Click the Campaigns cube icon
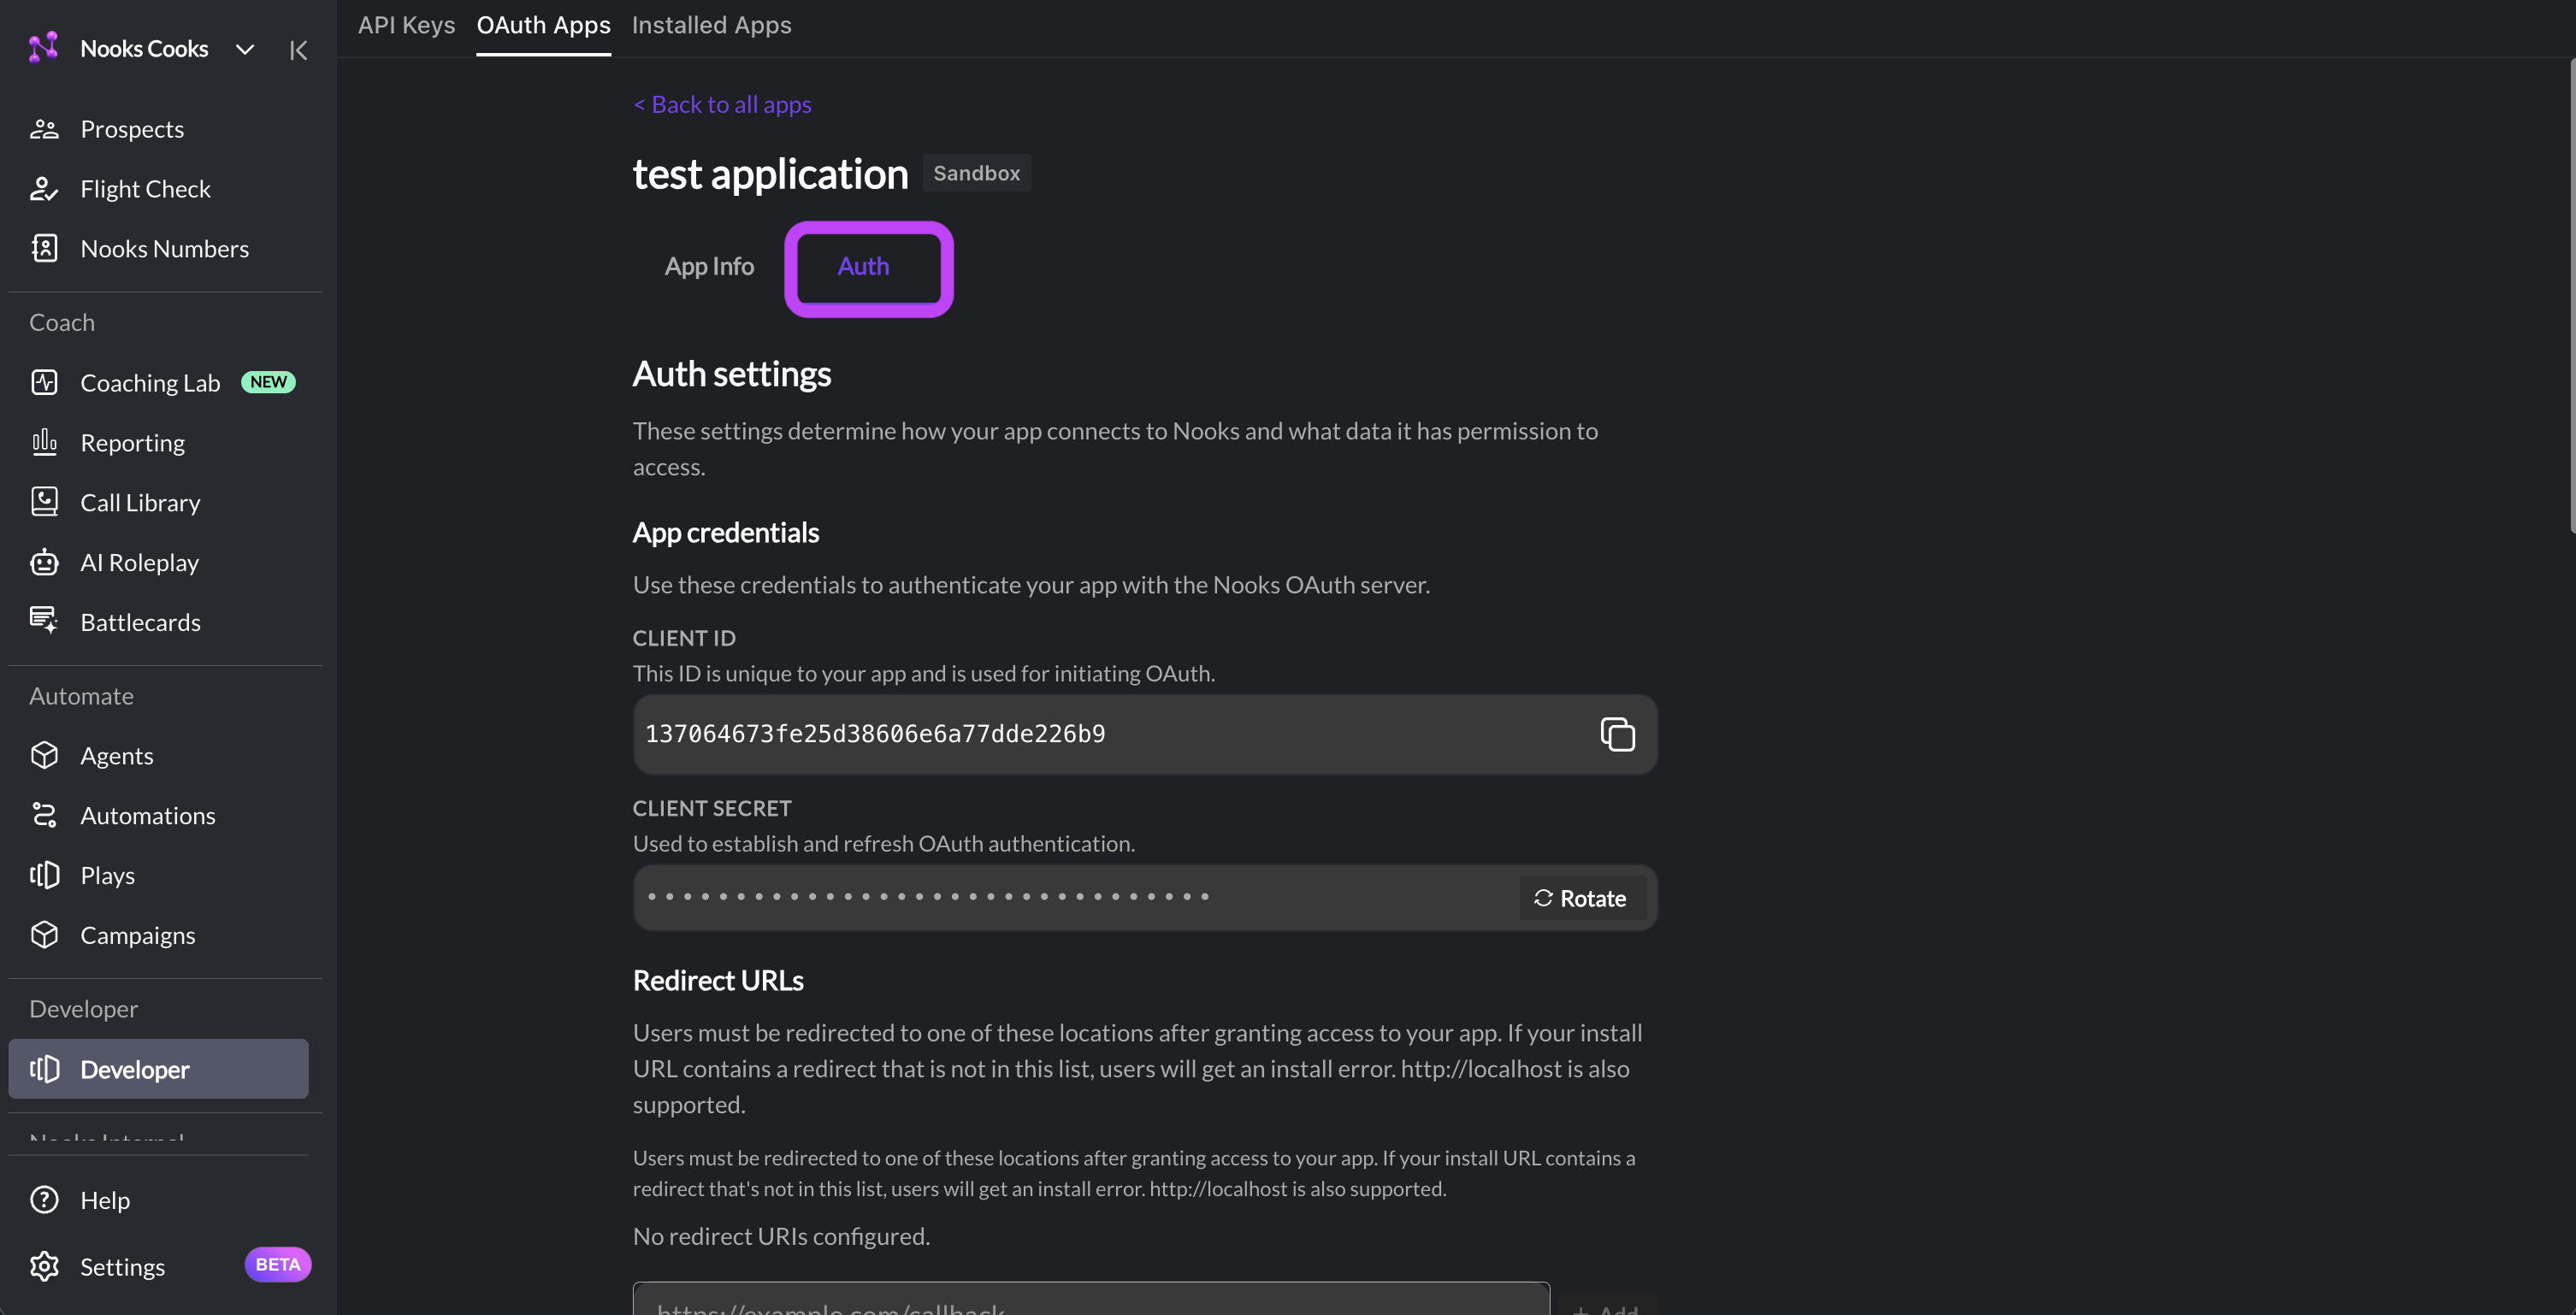The image size is (2576, 1315). [44, 935]
